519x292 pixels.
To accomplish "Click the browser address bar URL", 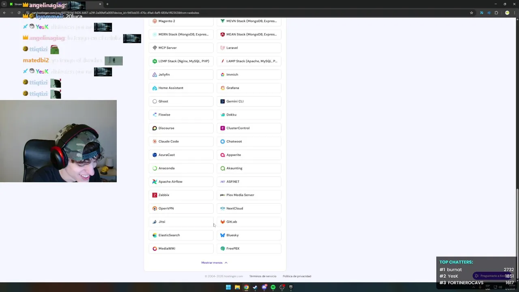I will (x=116, y=13).
